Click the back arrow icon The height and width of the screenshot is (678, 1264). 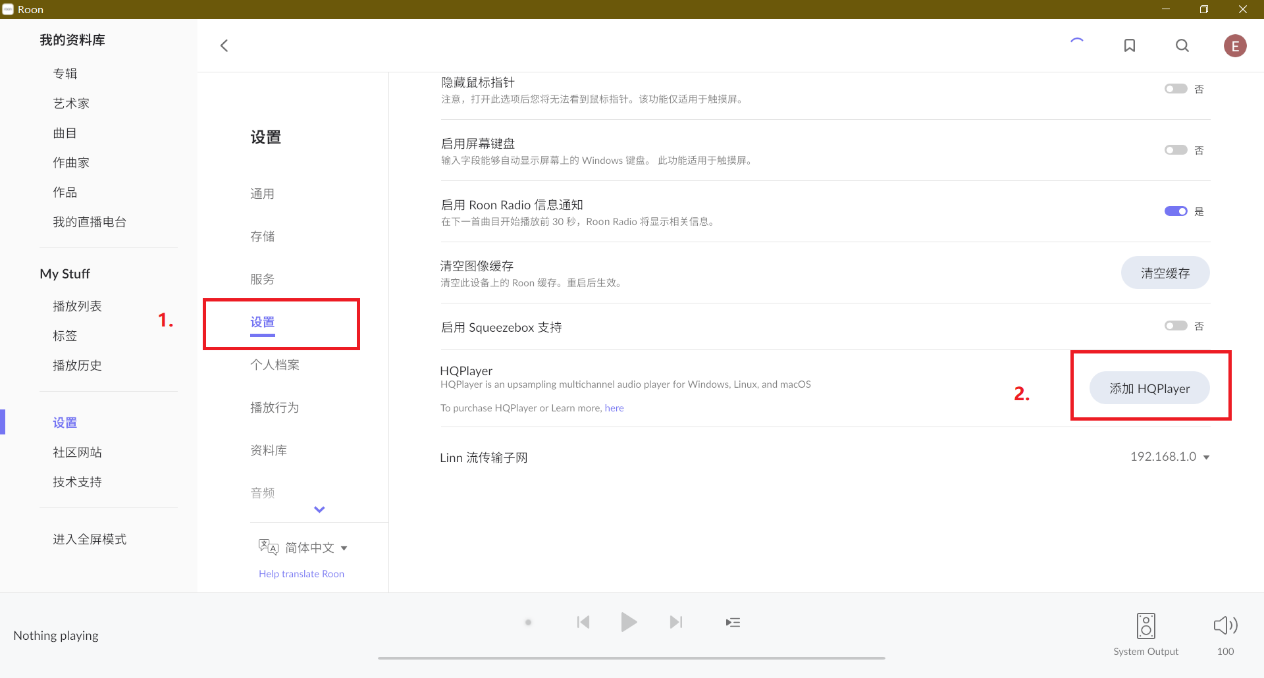(x=224, y=45)
